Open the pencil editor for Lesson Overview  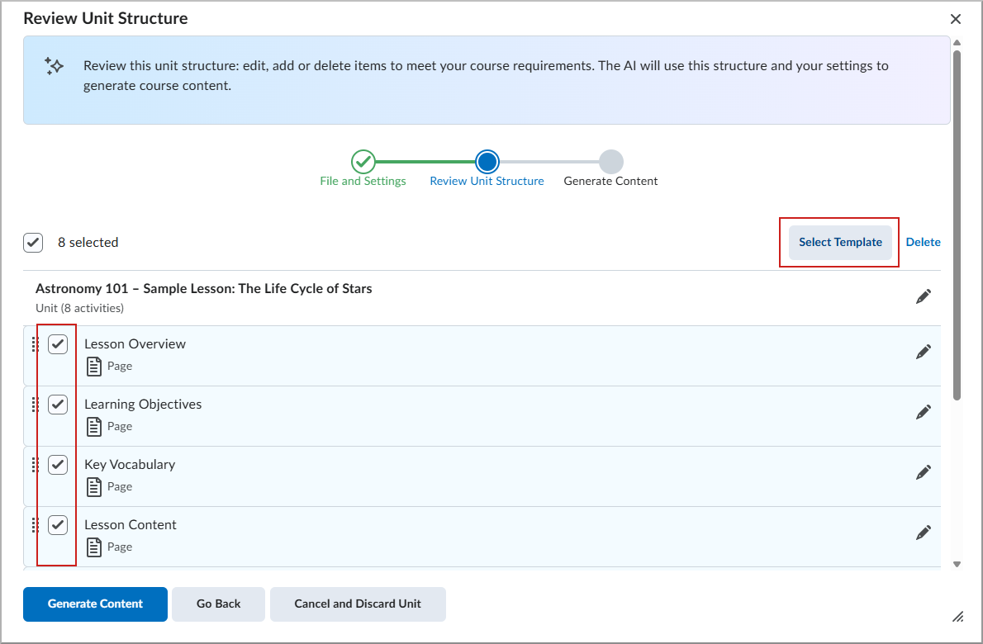[924, 351]
